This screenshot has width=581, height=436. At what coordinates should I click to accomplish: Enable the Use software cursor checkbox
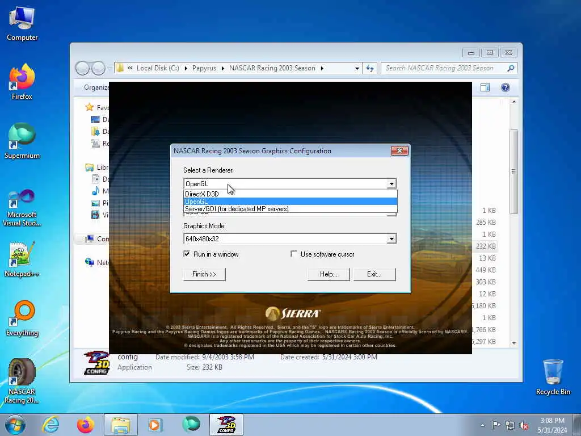294,254
